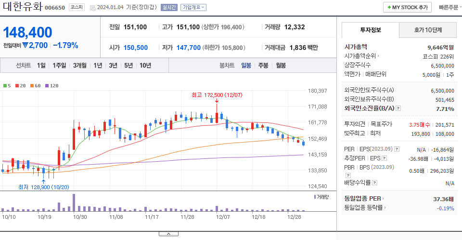Click the help icon next to 외국인소진율(B/A)
Image resolution: width=462 pixels, height=240 pixels.
click(x=398, y=108)
